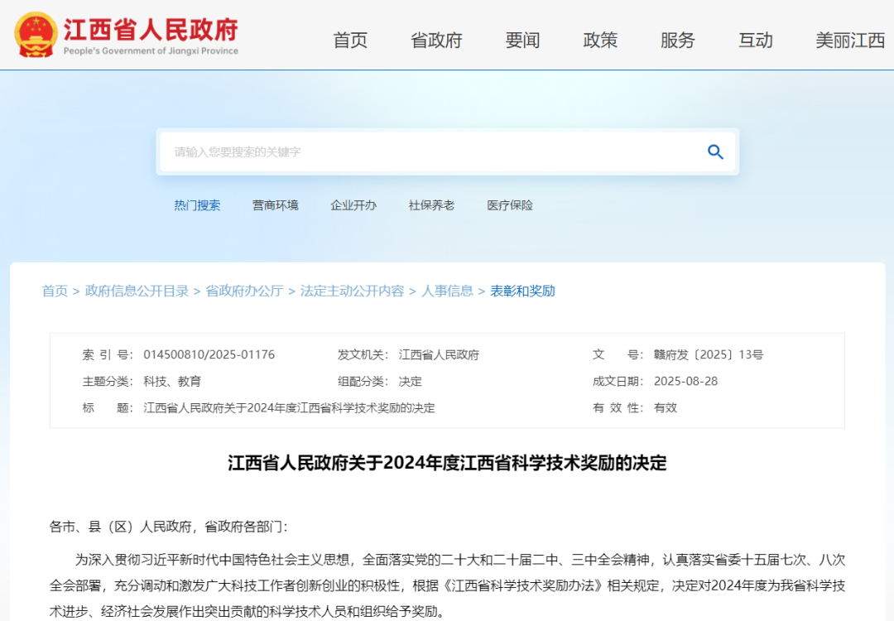Open the 首页 navigation menu item
Screen dimensions: 894x621
coord(350,40)
